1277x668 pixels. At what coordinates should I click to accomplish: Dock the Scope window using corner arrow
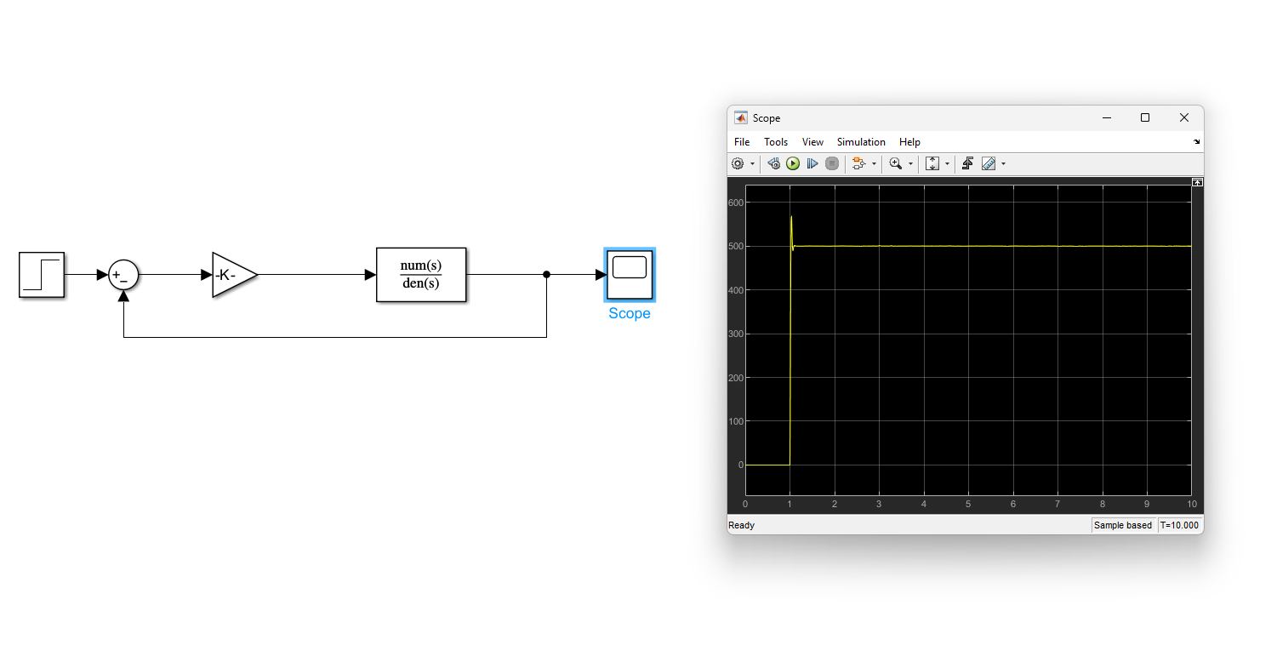tap(1197, 142)
